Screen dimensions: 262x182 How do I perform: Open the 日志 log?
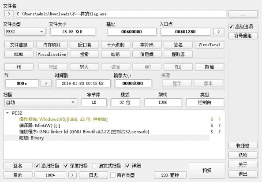94,175
